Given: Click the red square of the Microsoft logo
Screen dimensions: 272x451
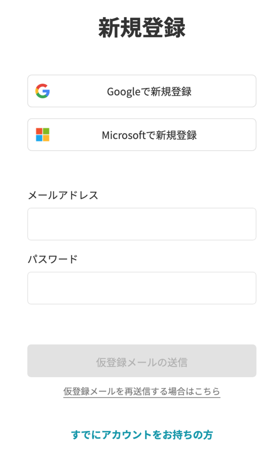Looking at the screenshot, I should click(39, 131).
